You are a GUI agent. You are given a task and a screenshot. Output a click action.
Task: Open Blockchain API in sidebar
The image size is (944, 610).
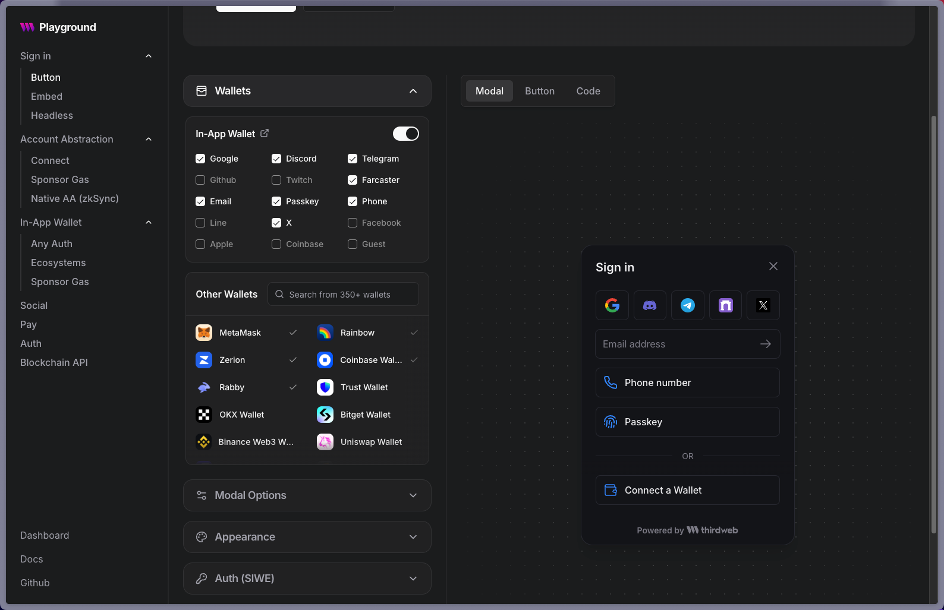[54, 362]
